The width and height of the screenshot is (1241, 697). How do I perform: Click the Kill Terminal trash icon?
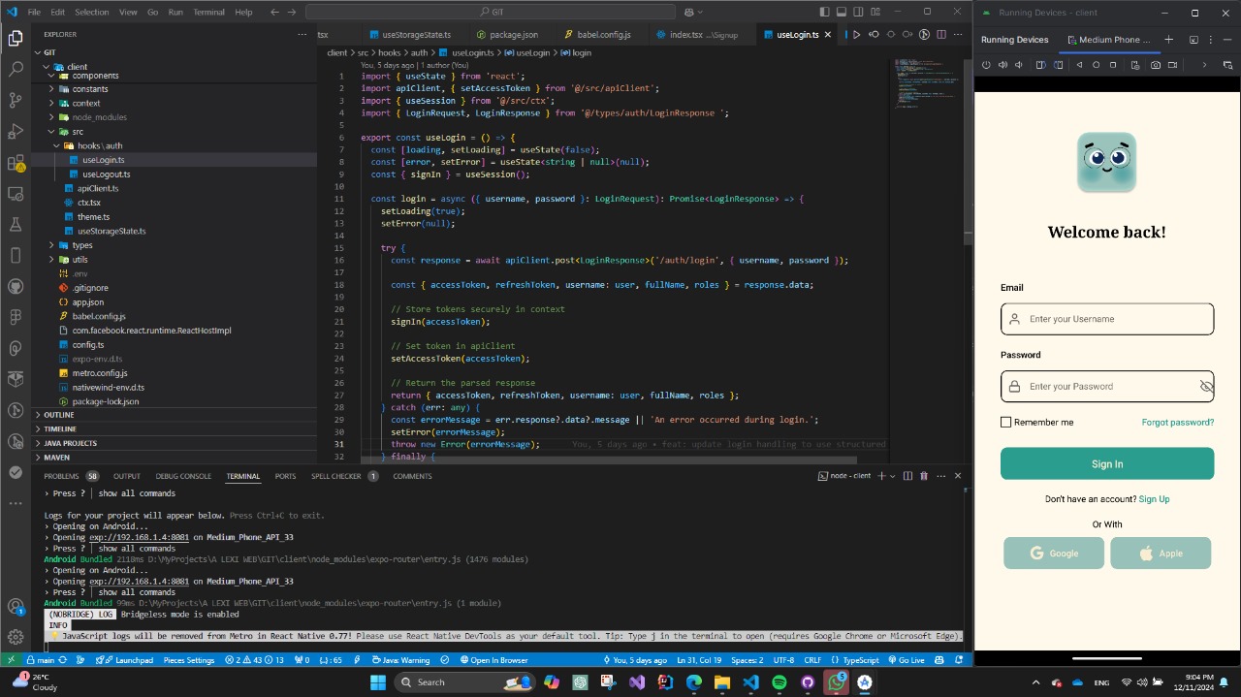[923, 476]
